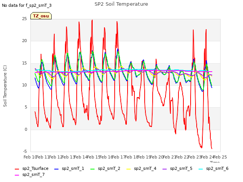Click the Feb 13 x-axis tick label

point(68,157)
